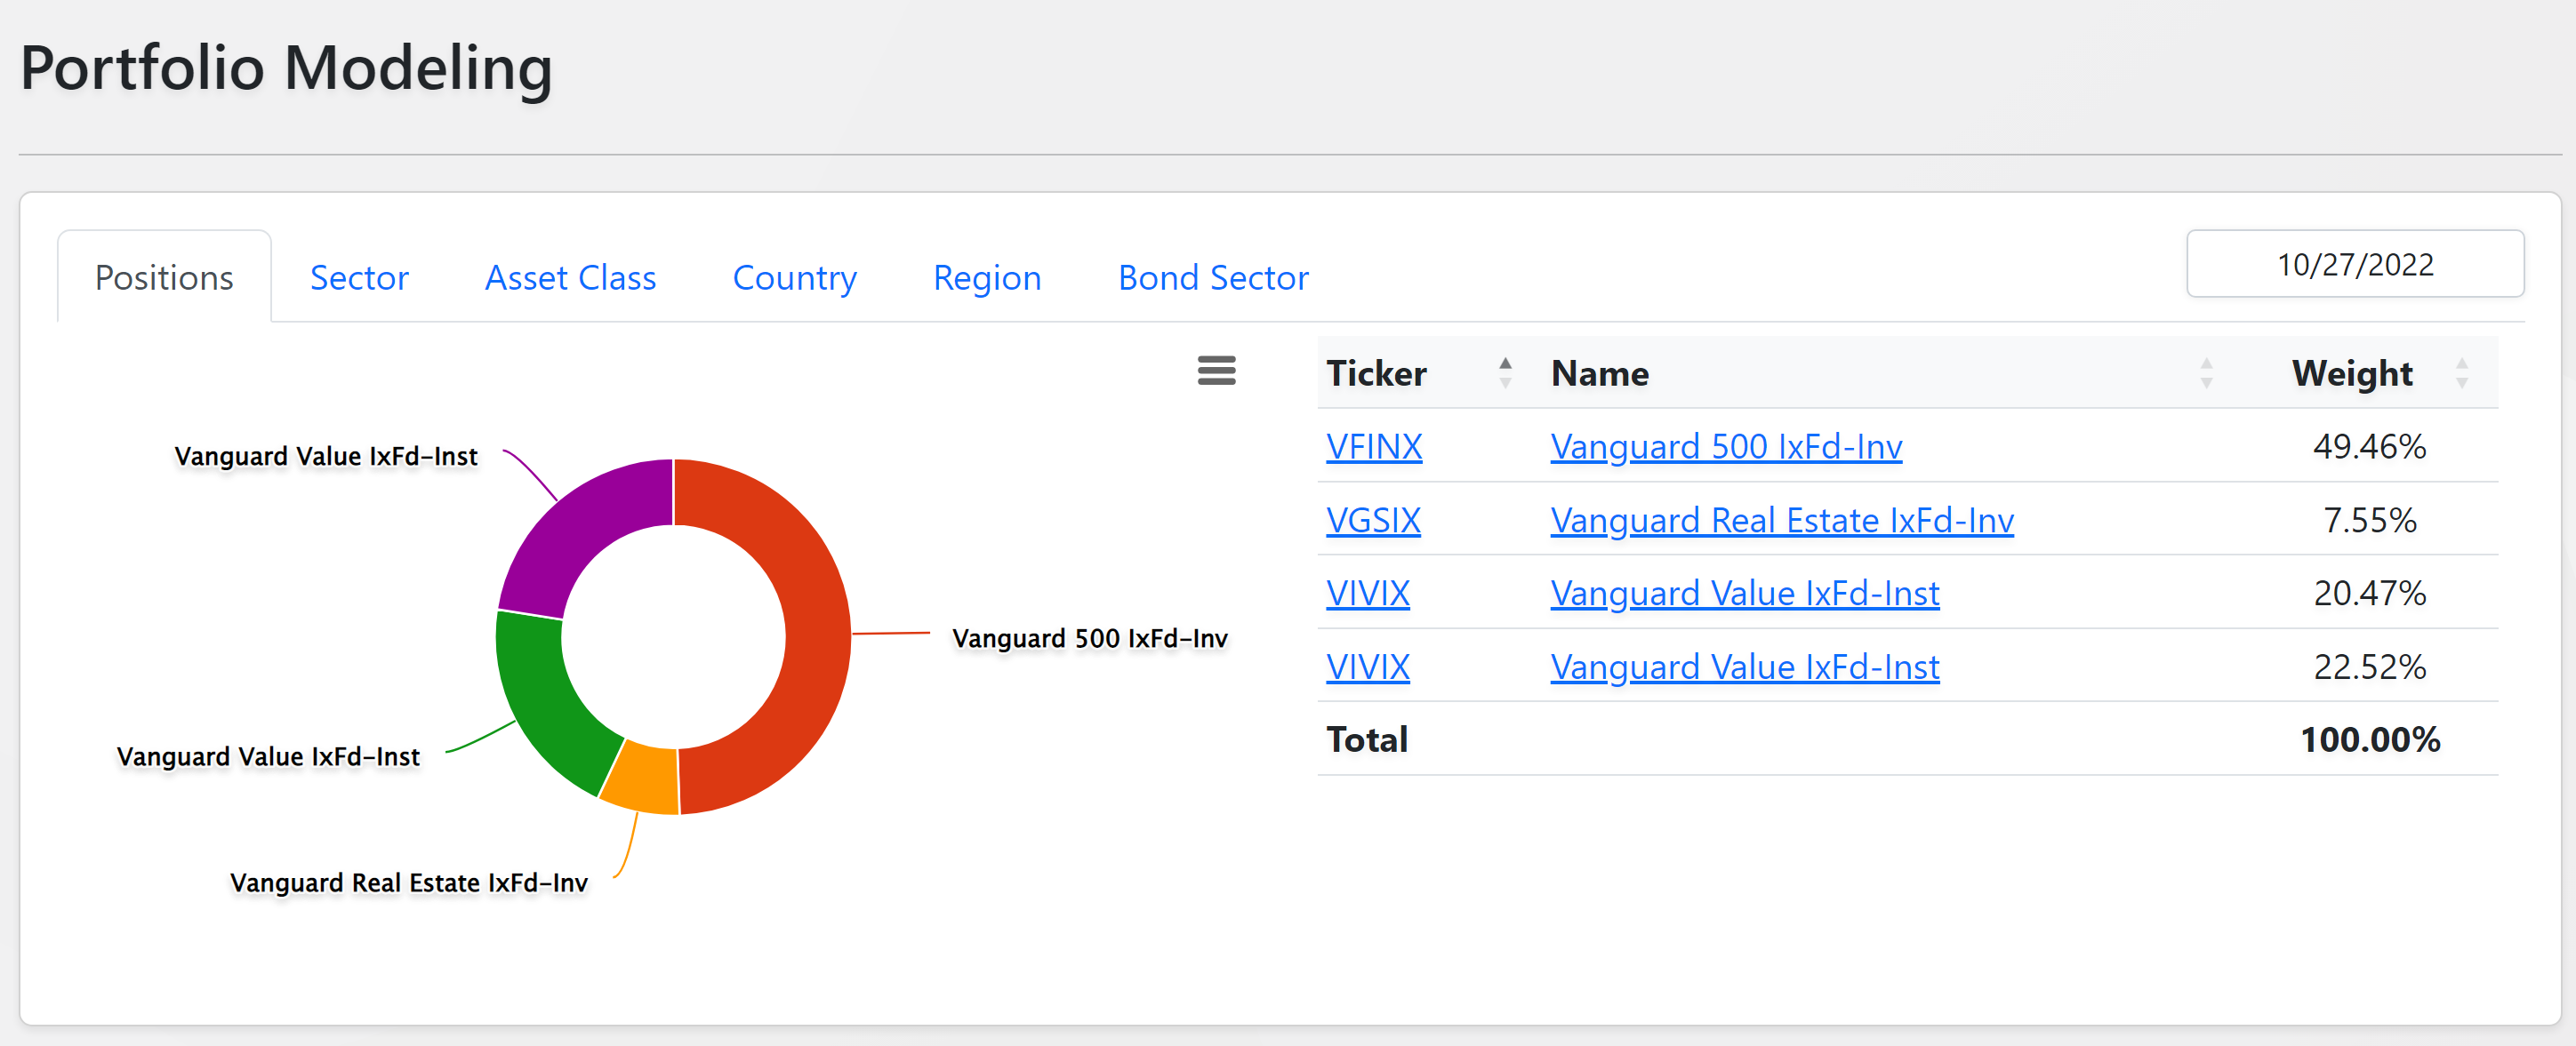Image resolution: width=2576 pixels, height=1046 pixels.
Task: Click the Vanguard 500 IxFd-Inv chart label
Action: click(1090, 638)
